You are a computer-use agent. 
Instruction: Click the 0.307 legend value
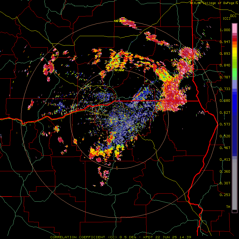click(225, 183)
